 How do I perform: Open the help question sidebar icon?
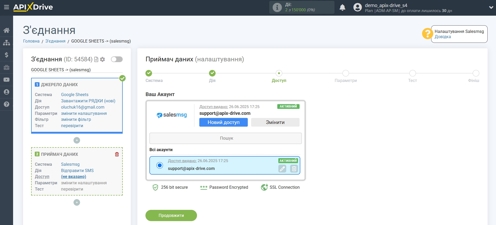(7, 104)
